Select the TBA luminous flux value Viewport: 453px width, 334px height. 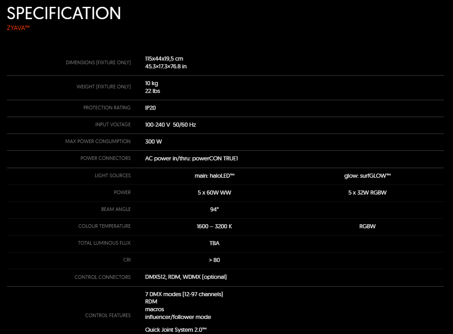[x=214, y=243]
